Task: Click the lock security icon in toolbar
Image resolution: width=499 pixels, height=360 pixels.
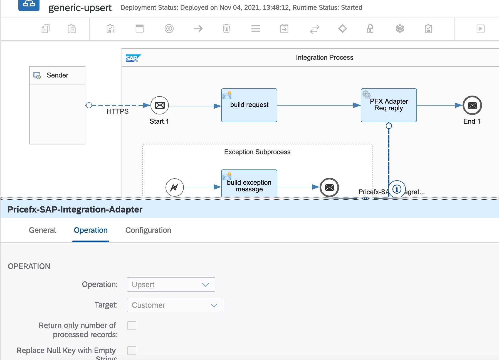Action: 370,29
